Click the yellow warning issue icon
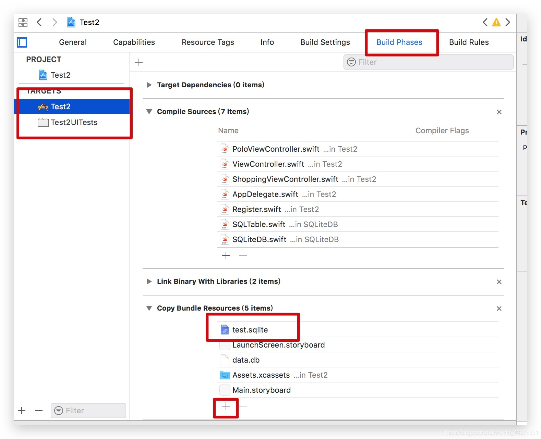The image size is (541, 439). pyautogui.click(x=496, y=23)
